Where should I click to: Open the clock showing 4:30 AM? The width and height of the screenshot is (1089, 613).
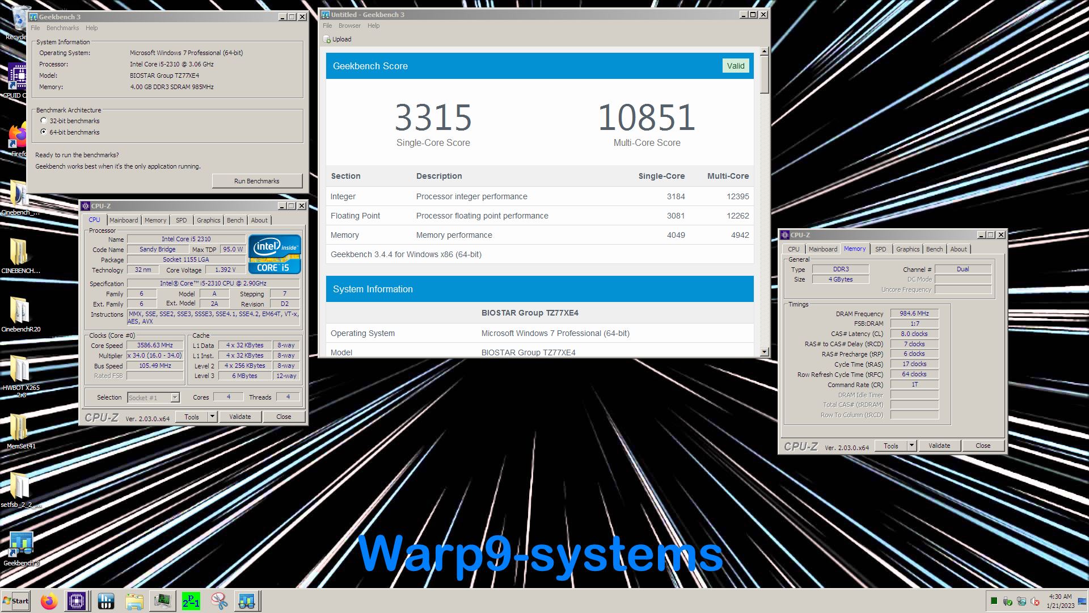pyautogui.click(x=1060, y=601)
